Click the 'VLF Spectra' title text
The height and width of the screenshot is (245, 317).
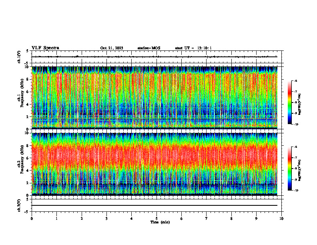pyautogui.click(x=45, y=48)
